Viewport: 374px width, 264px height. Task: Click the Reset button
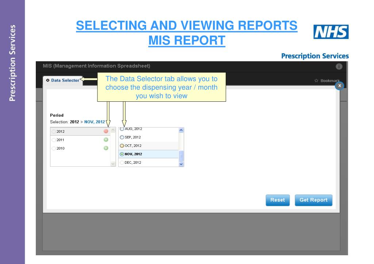tap(278, 200)
